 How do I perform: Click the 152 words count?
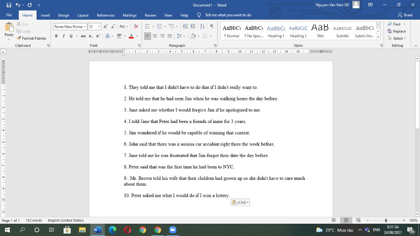pos(34,220)
